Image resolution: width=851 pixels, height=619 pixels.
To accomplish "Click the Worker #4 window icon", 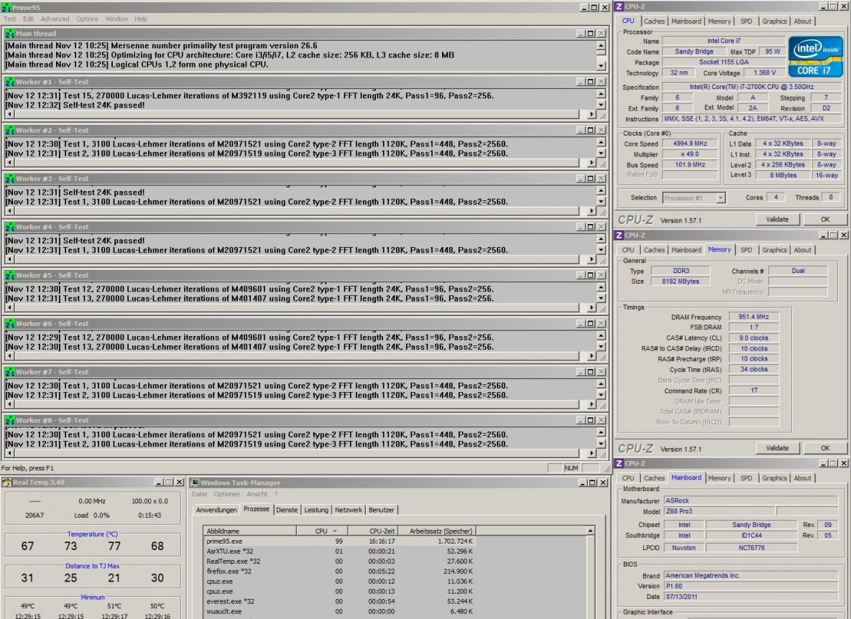I will [x=10, y=227].
